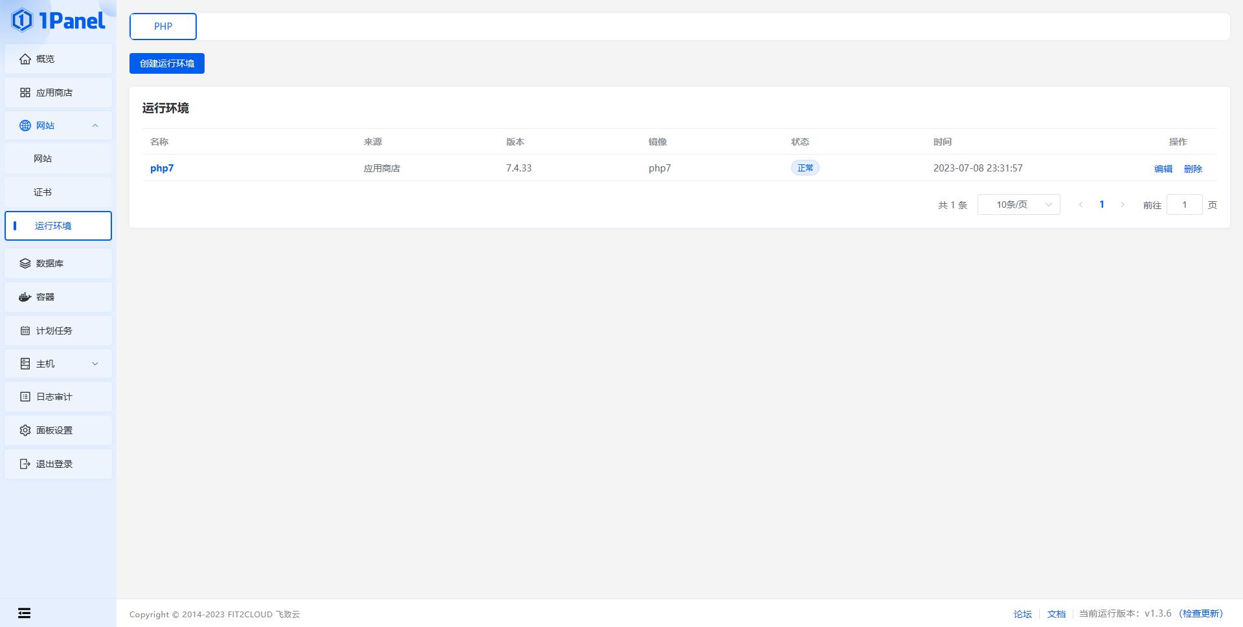The width and height of the screenshot is (1243, 627).
Task: Click the grid icon beside 应用商店
Action: [x=25, y=93]
